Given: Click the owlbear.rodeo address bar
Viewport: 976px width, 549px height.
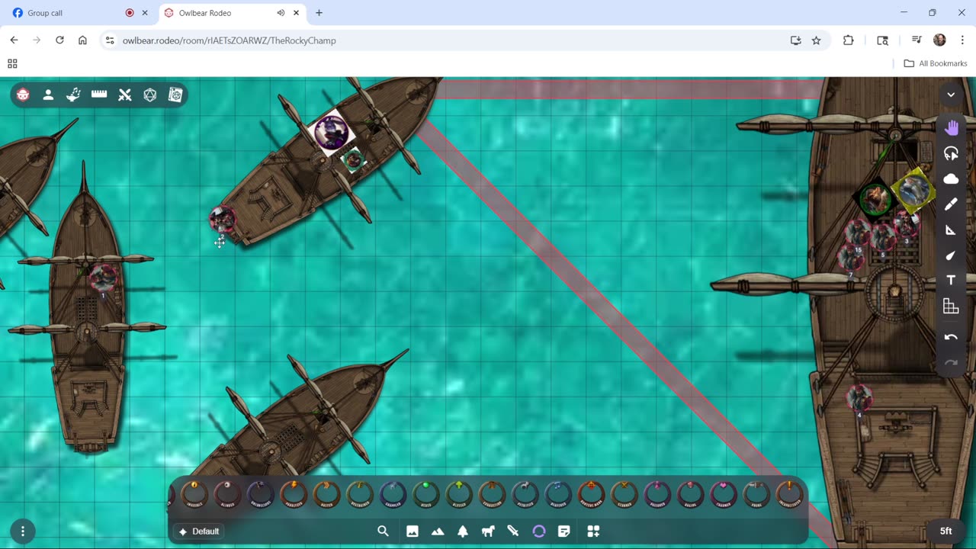Looking at the screenshot, I should (x=450, y=40).
